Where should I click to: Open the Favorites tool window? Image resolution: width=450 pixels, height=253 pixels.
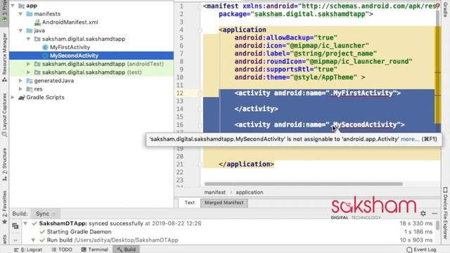pos(4,207)
